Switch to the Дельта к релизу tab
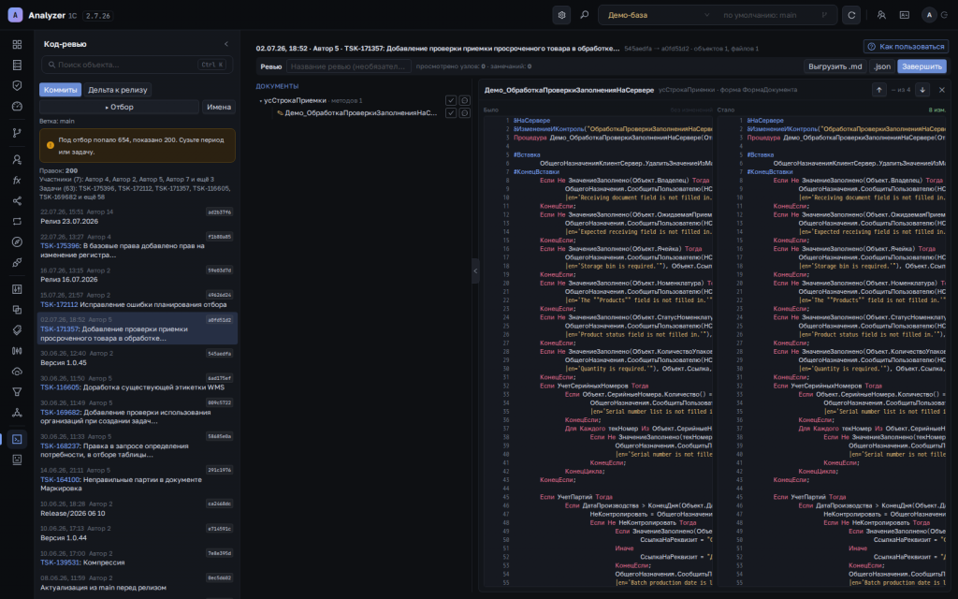The width and height of the screenshot is (958, 599). 117,90
